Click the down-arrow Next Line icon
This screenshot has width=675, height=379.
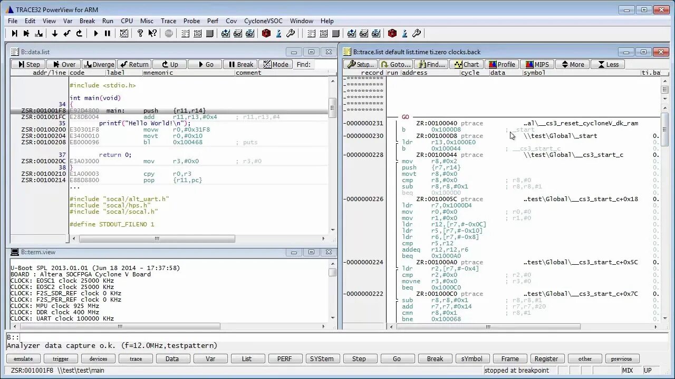click(54, 33)
